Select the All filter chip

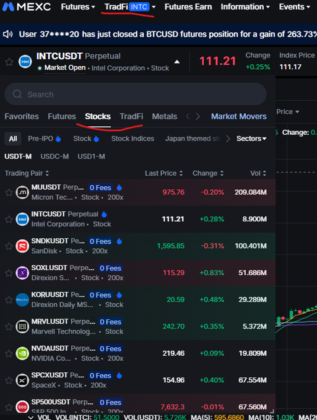coord(13,139)
